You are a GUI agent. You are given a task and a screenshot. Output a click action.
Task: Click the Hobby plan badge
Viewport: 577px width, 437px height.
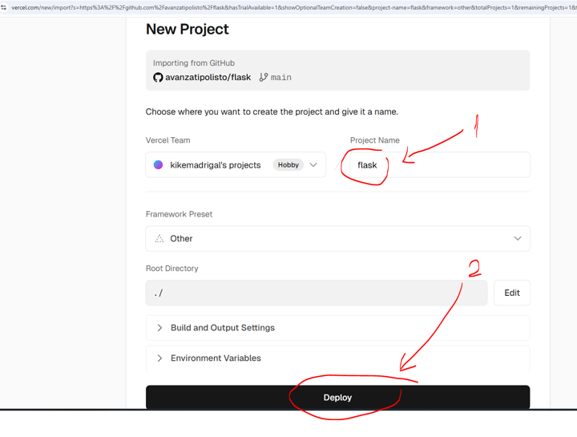coord(288,165)
